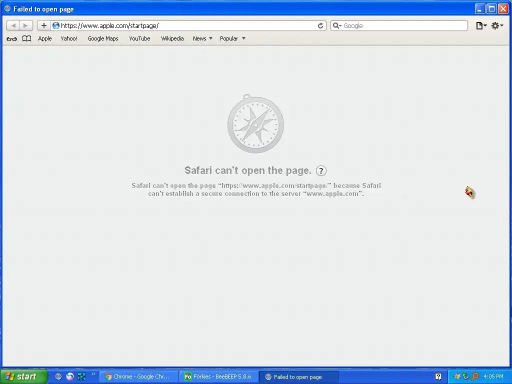
Task: Switch to Forkies - BeeBEEP taskbar button
Action: pos(218,377)
